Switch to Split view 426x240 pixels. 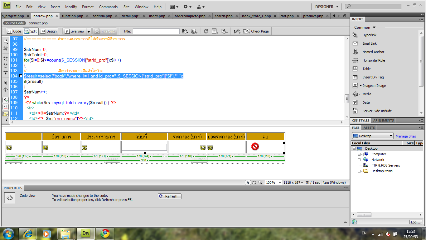(x=31, y=31)
